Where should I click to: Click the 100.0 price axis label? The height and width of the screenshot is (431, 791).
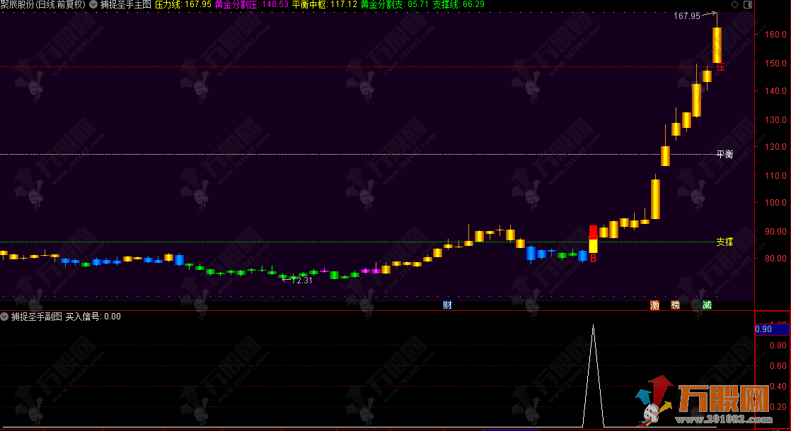775,202
